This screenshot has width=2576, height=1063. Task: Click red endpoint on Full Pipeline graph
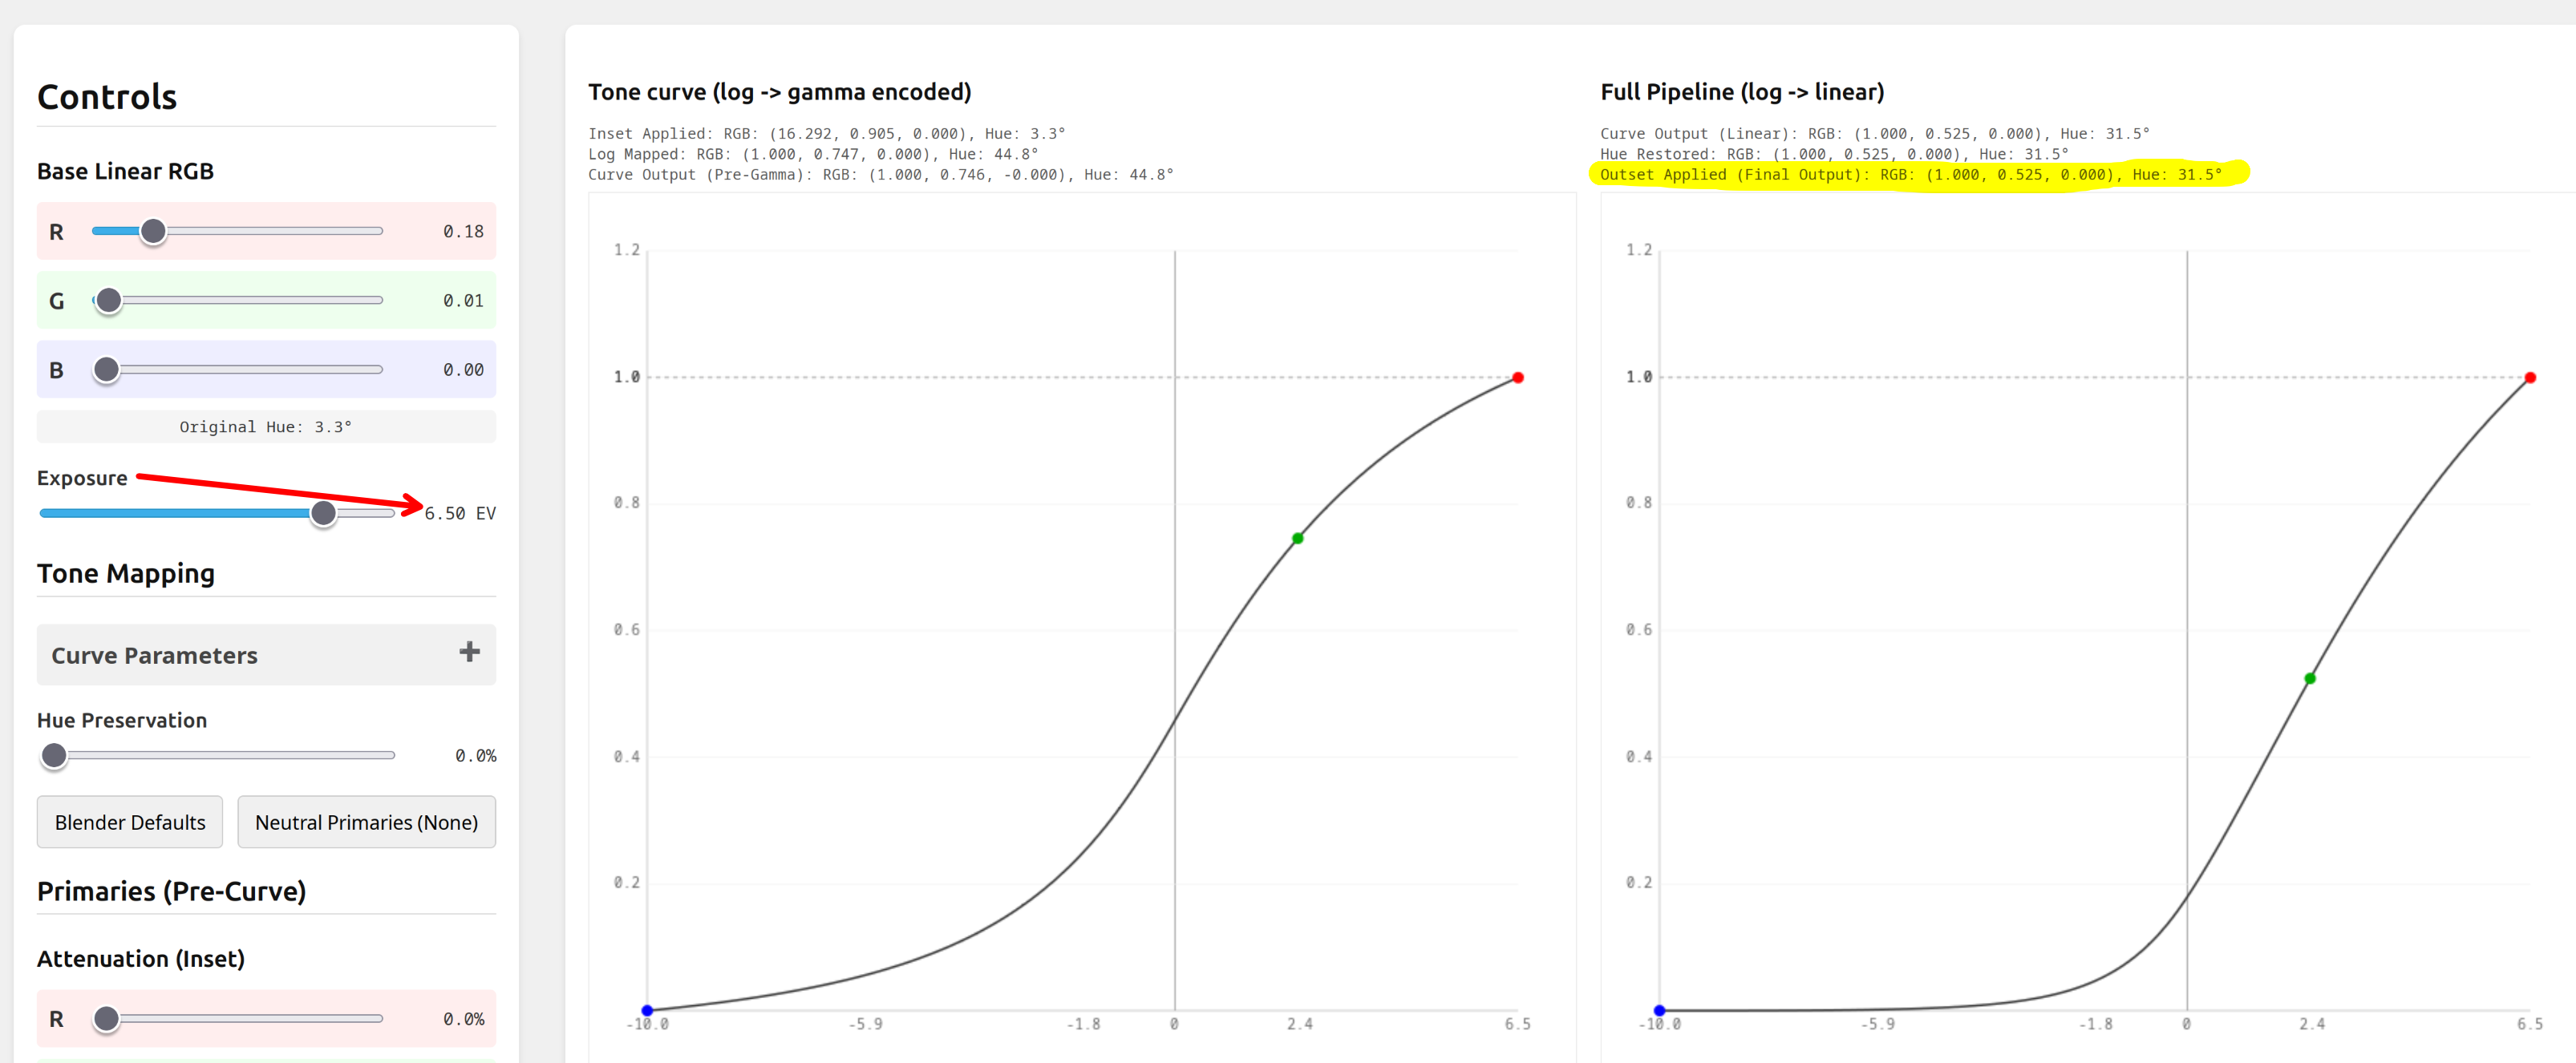coord(2530,378)
